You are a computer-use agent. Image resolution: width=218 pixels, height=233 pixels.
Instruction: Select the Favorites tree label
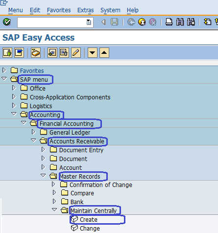click(32, 71)
